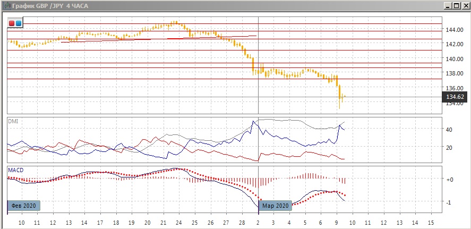
Task: Click the -1 value on the MACD scale
Action: [x=449, y=202]
